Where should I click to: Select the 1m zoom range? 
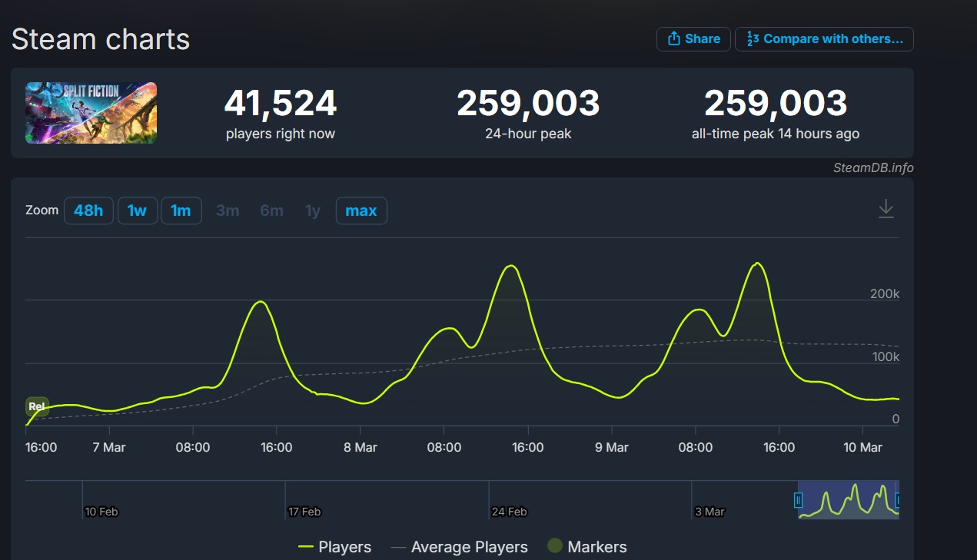coord(181,210)
